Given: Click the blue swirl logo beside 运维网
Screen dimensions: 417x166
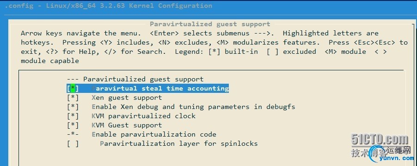Looking at the screenshot, I should click(377, 155).
